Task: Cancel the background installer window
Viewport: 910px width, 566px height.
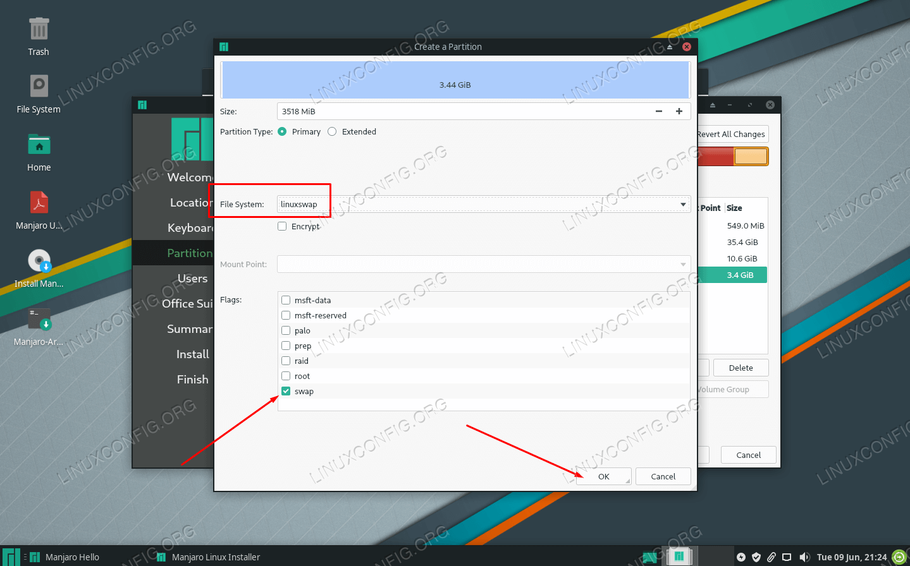Action: pyautogui.click(x=749, y=455)
